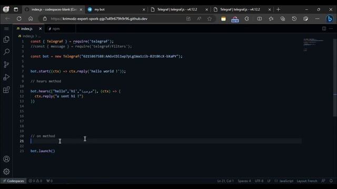The height and width of the screenshot is (189, 337).
Task: Split the editor to the right
Action: coord(324,28)
